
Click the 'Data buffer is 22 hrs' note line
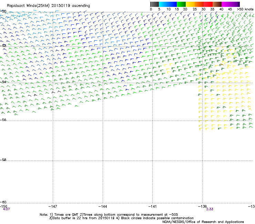(121, 218)
